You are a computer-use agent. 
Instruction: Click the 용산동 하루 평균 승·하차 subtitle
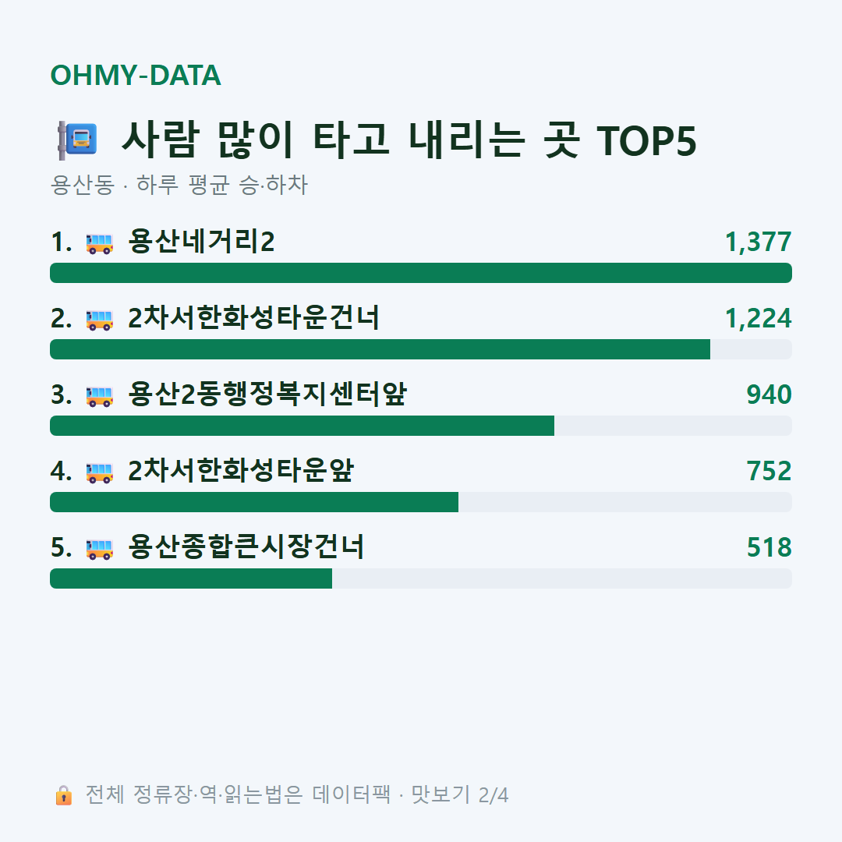pos(179,185)
